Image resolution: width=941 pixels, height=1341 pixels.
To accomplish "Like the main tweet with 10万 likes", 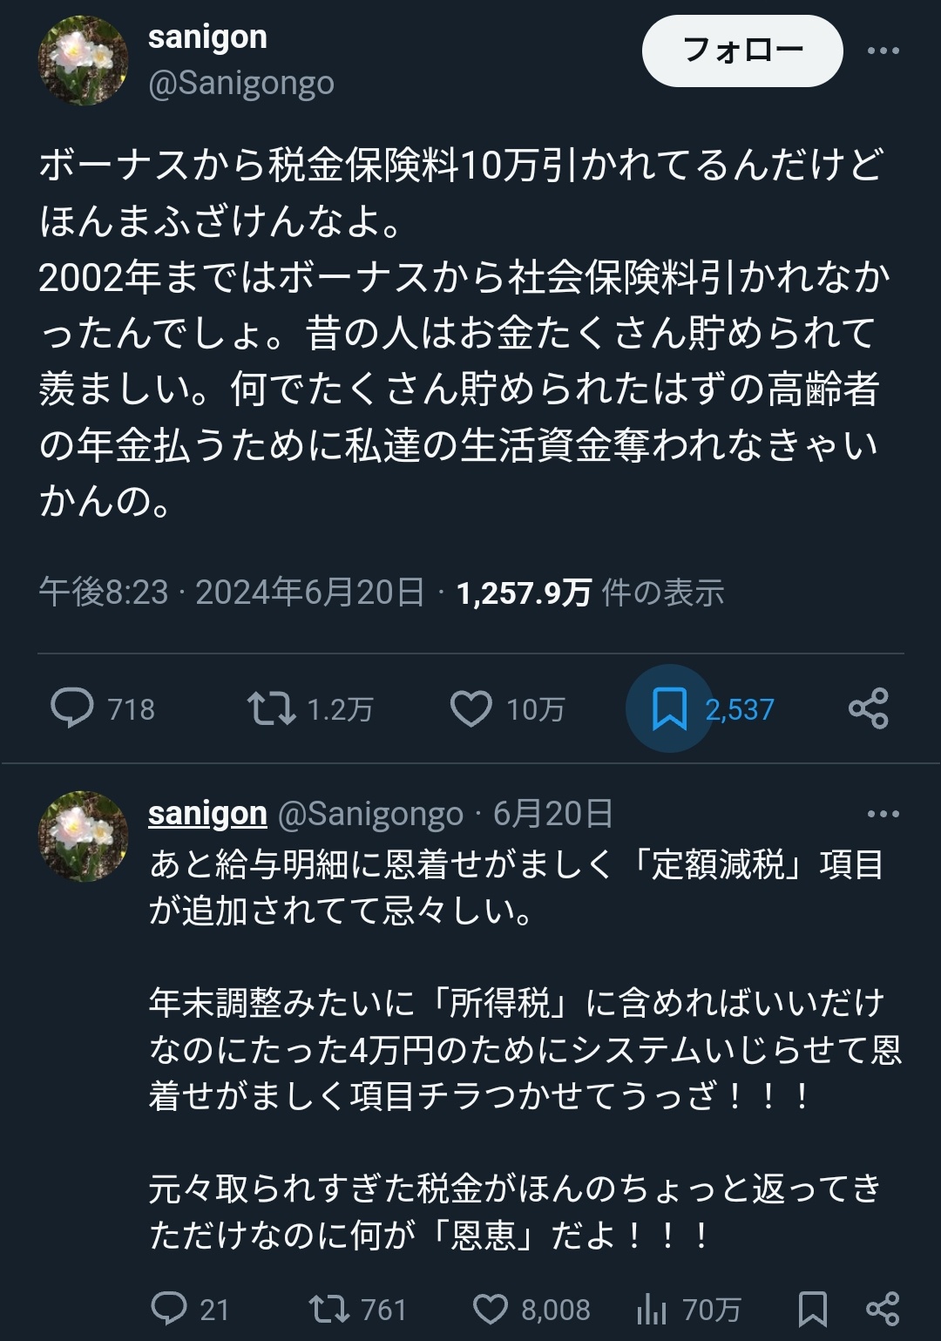I will coord(471,708).
